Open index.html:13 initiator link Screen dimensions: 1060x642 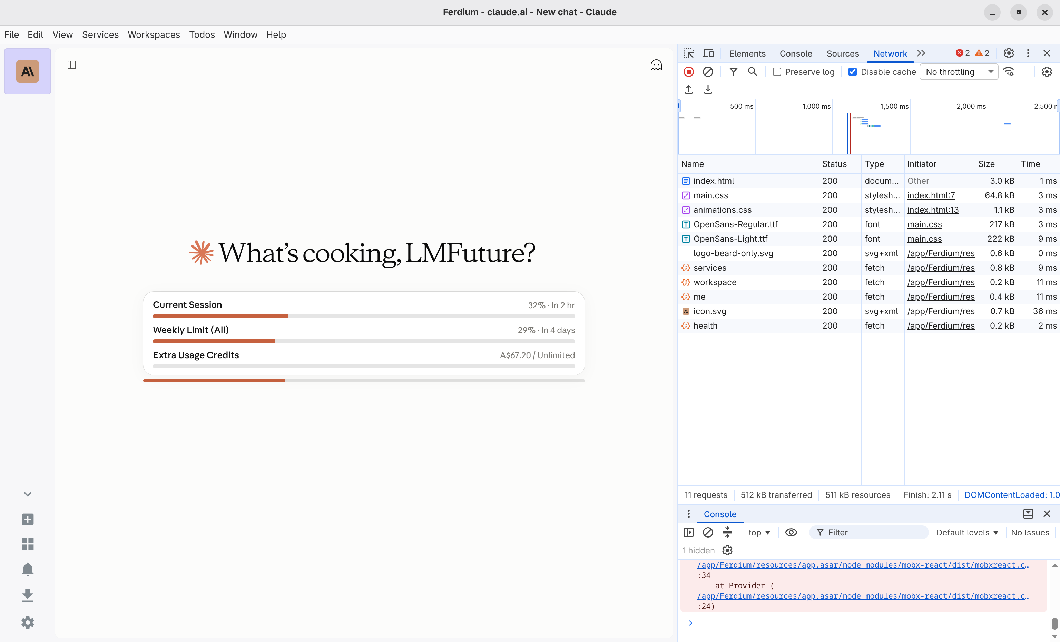point(933,210)
